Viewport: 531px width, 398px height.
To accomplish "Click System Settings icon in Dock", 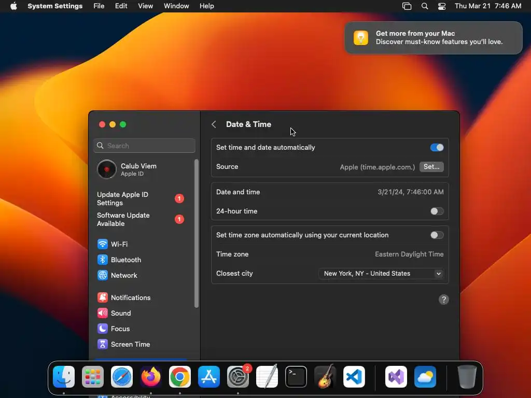I will 238,377.
